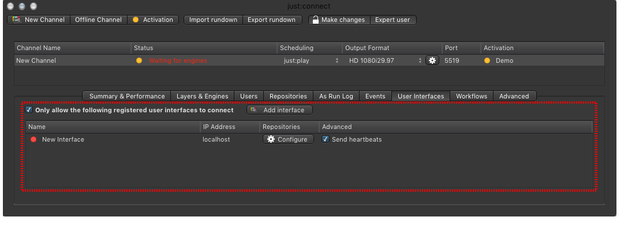Open the Users tab
This screenshot has width=628, height=228.
tap(249, 96)
